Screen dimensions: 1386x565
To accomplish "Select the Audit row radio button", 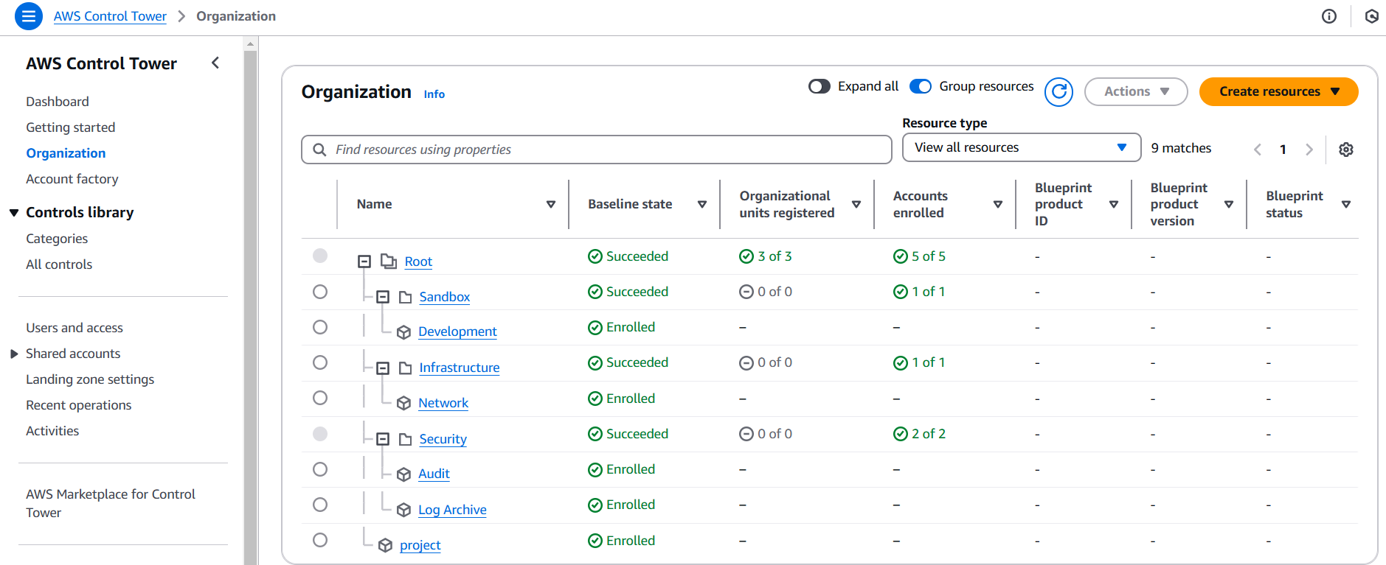I will click(320, 469).
